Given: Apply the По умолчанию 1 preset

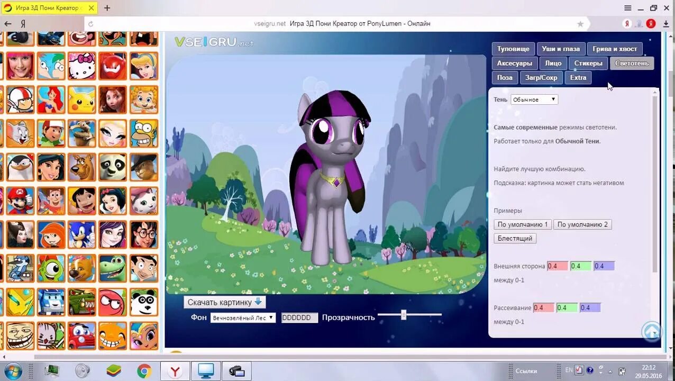Looking at the screenshot, I should pyautogui.click(x=523, y=224).
